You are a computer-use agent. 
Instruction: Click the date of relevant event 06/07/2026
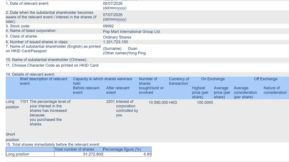coord(113,4)
